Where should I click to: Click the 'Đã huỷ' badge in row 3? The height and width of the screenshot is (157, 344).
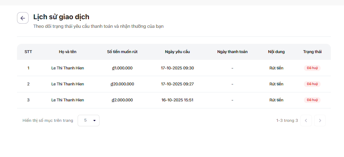pyautogui.click(x=312, y=100)
